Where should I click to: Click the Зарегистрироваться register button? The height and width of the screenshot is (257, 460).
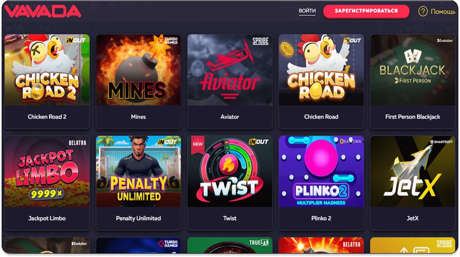(x=366, y=11)
